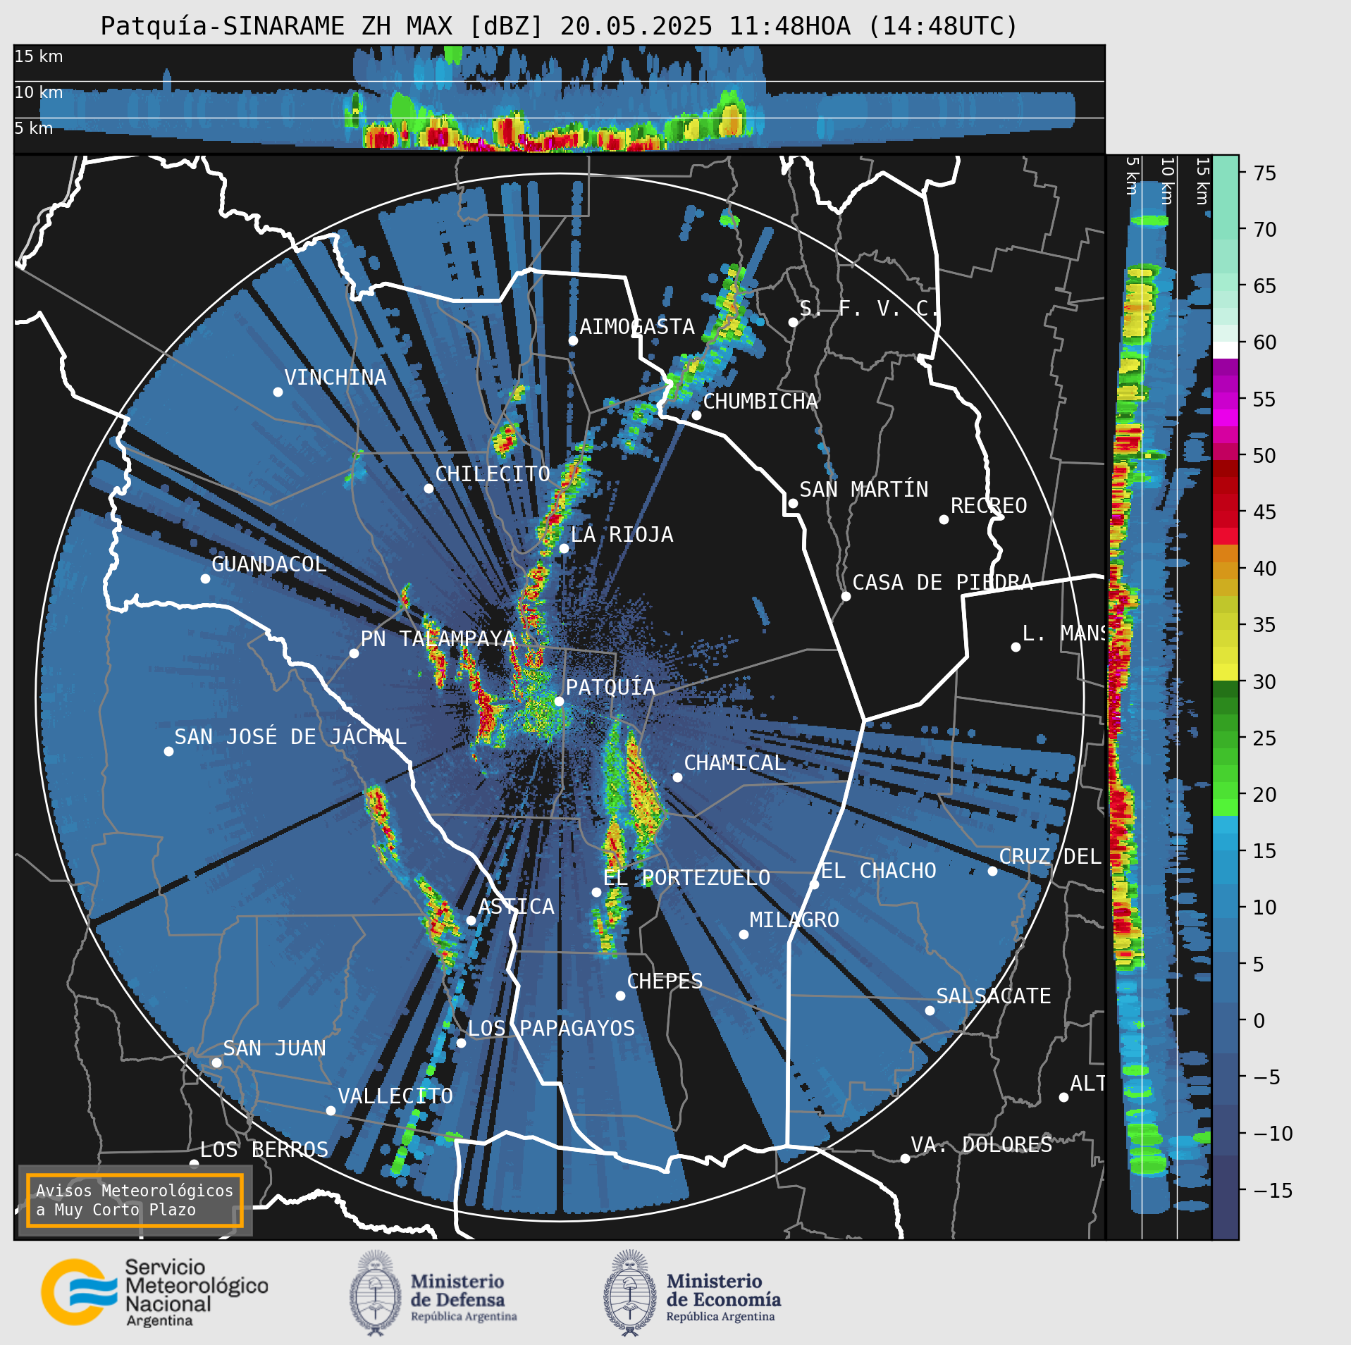Image resolution: width=1351 pixels, height=1345 pixels.
Task: Click the VALLECITO marker dot
Action: click(331, 1110)
